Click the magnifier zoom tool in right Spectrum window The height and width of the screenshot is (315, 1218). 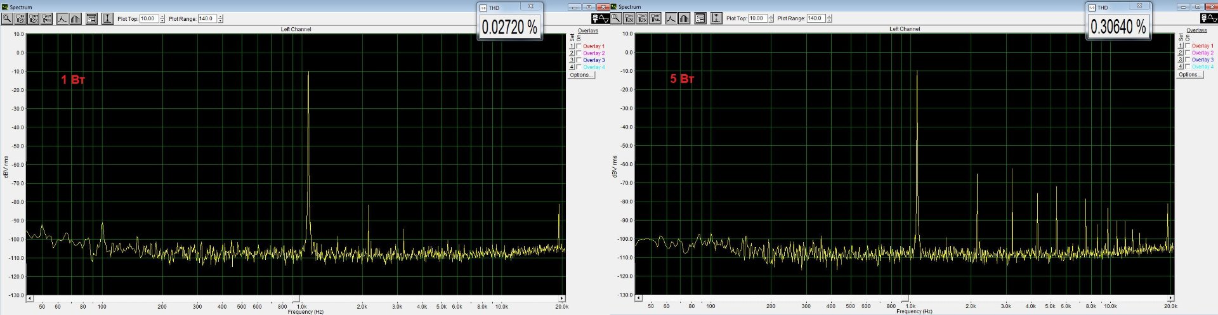click(x=616, y=18)
